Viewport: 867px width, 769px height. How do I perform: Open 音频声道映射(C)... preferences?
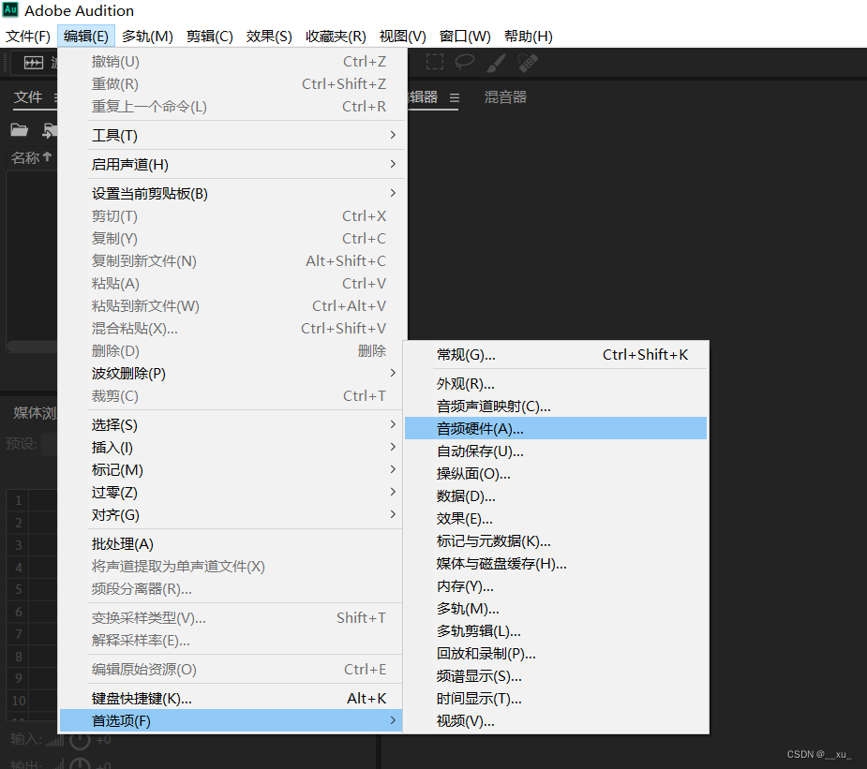pos(556,407)
